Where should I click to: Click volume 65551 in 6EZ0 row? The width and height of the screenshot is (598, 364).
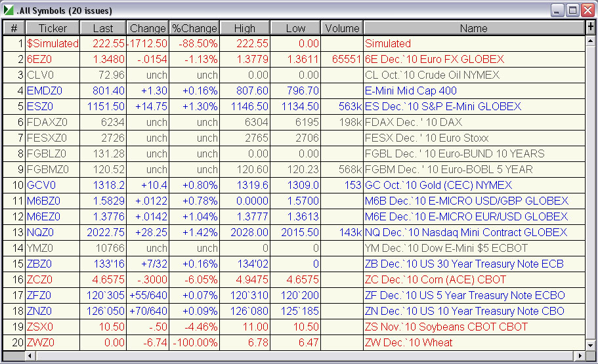tap(347, 59)
